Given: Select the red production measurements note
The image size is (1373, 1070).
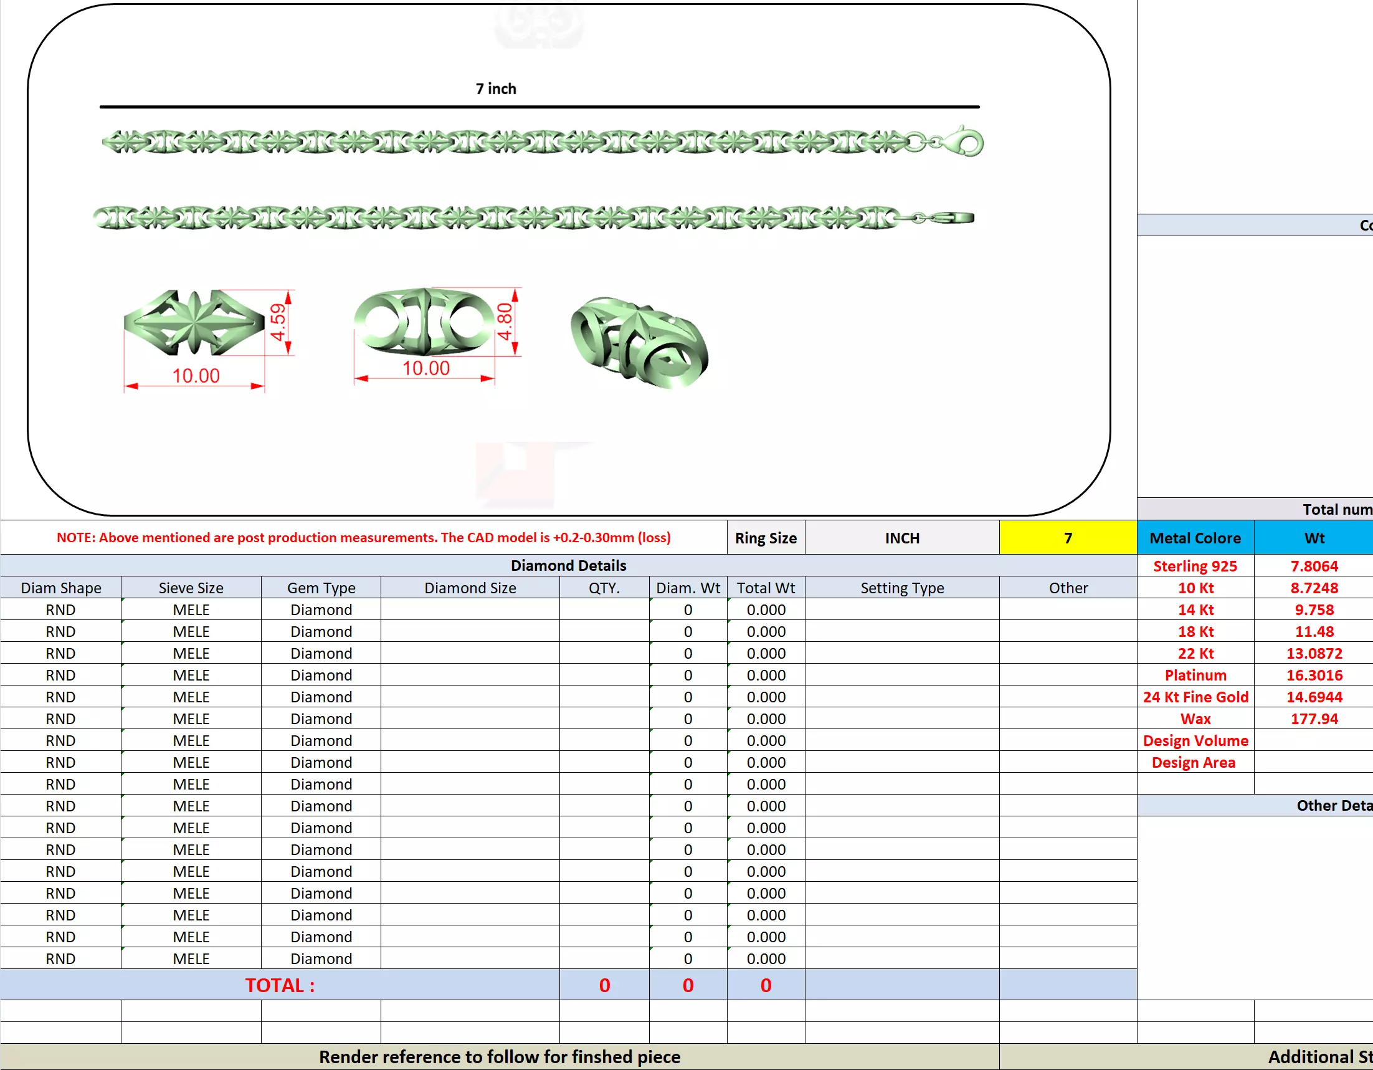Looking at the screenshot, I should click(363, 537).
